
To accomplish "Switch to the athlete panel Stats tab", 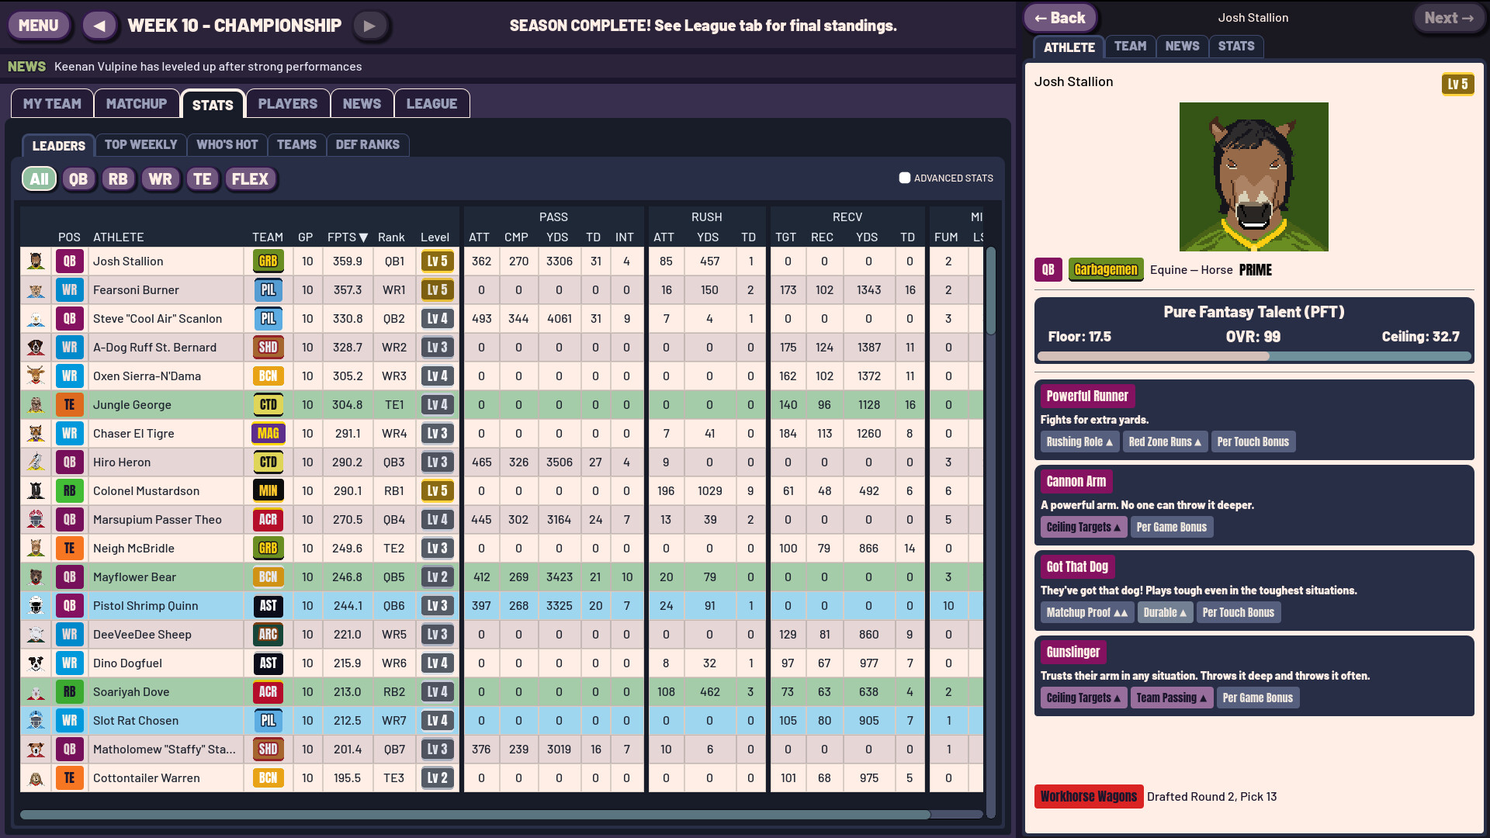I will (1236, 47).
